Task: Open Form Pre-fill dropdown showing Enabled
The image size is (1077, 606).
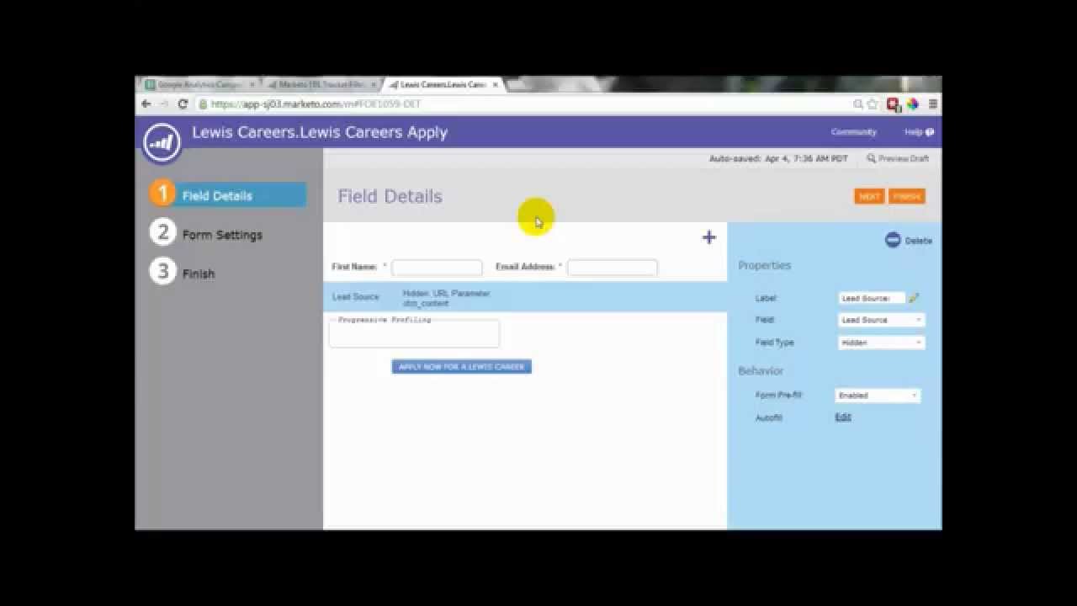Action: point(878,396)
